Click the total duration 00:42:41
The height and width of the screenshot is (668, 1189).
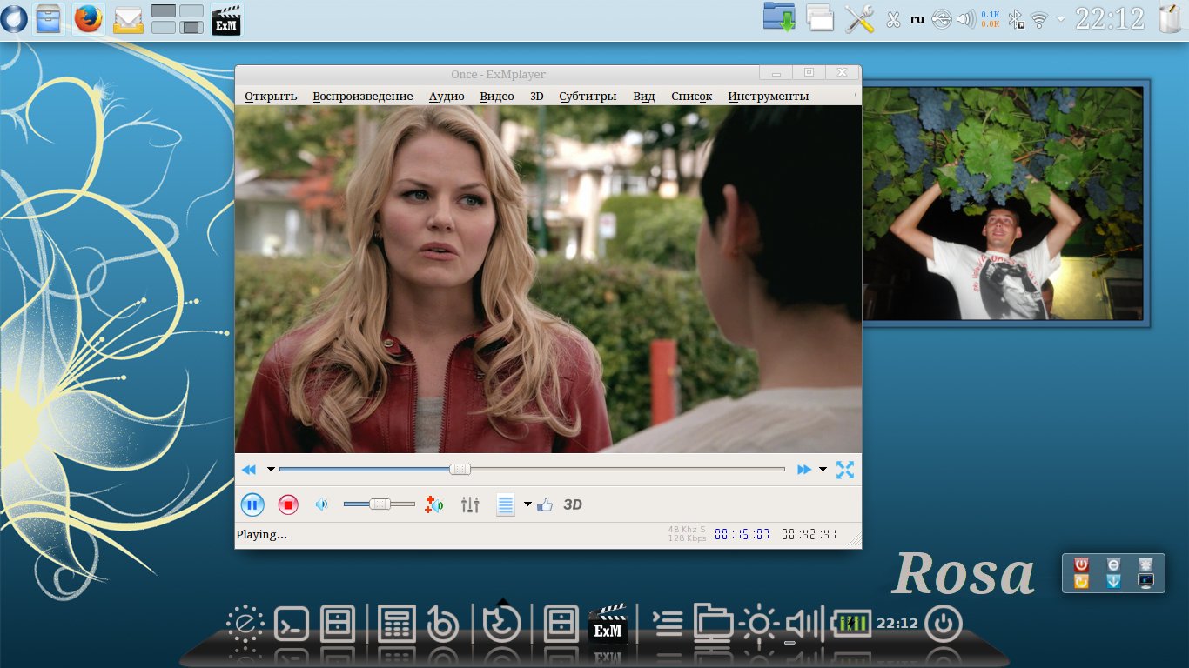(809, 535)
